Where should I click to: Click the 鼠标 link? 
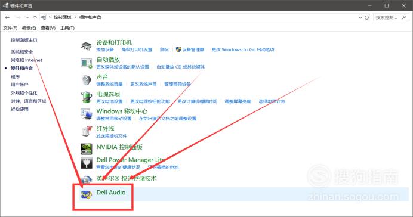point(164,49)
